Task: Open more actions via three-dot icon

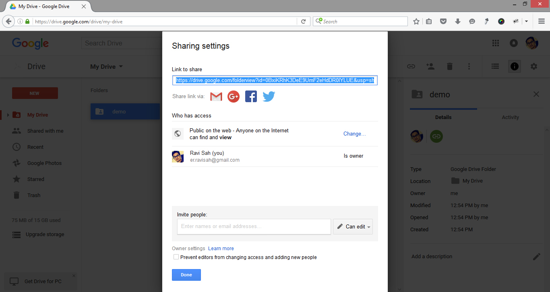Action: 469,66
